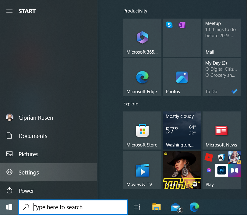
Task: Open the Microsoft 365 tile
Action: pyautogui.click(x=142, y=38)
